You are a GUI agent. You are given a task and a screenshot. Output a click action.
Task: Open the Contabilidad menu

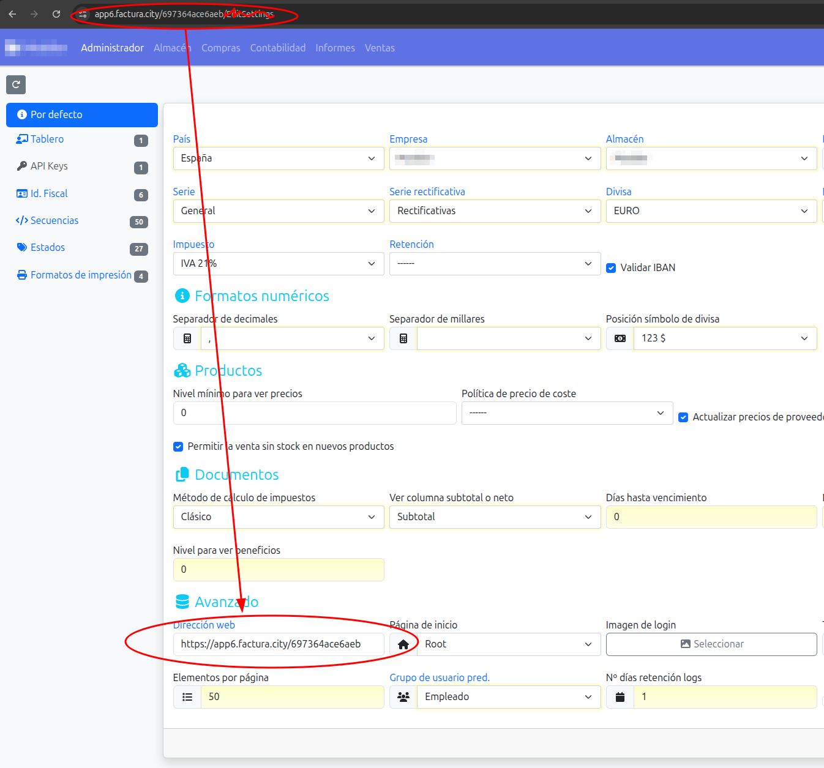pyautogui.click(x=278, y=48)
